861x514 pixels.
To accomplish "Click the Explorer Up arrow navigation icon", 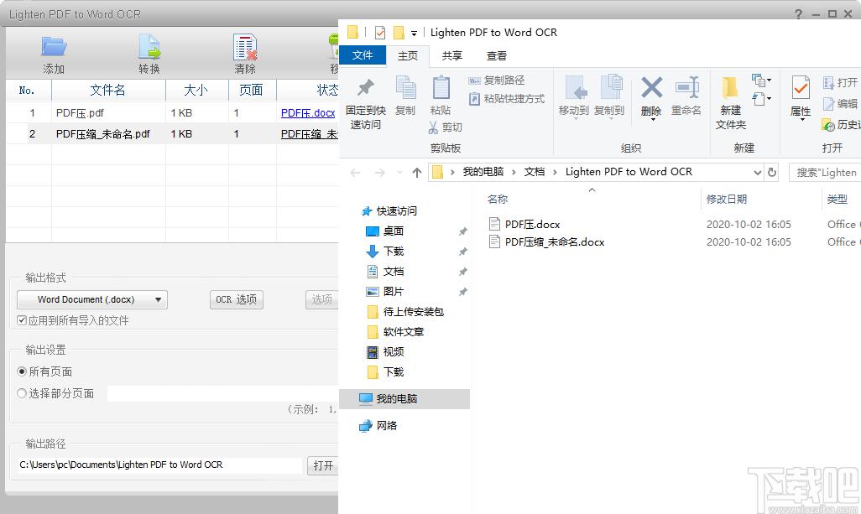I will (417, 173).
